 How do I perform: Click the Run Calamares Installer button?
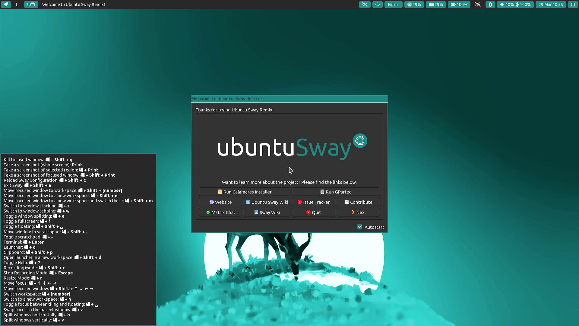click(x=245, y=191)
